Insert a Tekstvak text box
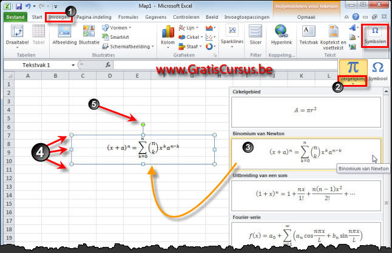Image resolution: width=392 pixels, height=253 pixels. pyautogui.click(x=308, y=35)
